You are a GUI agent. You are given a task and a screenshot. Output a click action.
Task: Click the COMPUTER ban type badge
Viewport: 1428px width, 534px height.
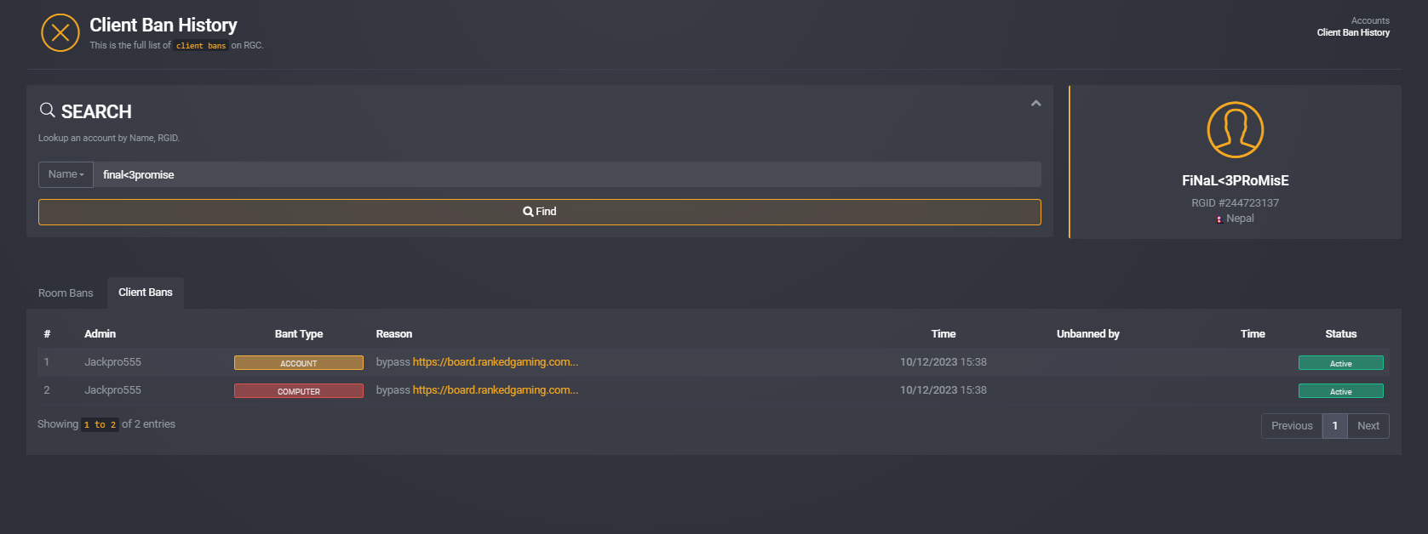[299, 391]
